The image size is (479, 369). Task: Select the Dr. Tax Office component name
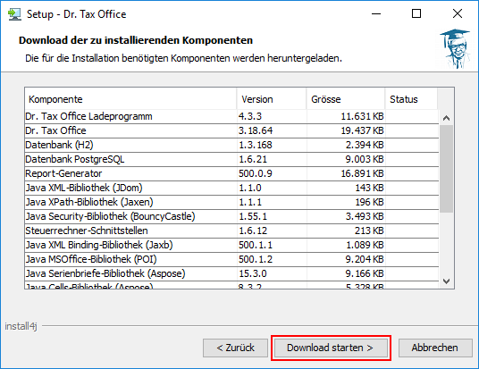[x=55, y=130]
